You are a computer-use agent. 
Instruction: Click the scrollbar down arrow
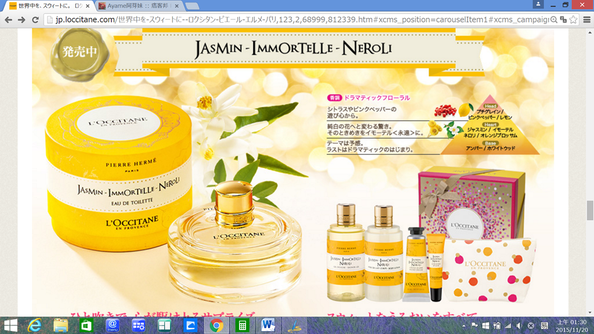tap(590, 313)
